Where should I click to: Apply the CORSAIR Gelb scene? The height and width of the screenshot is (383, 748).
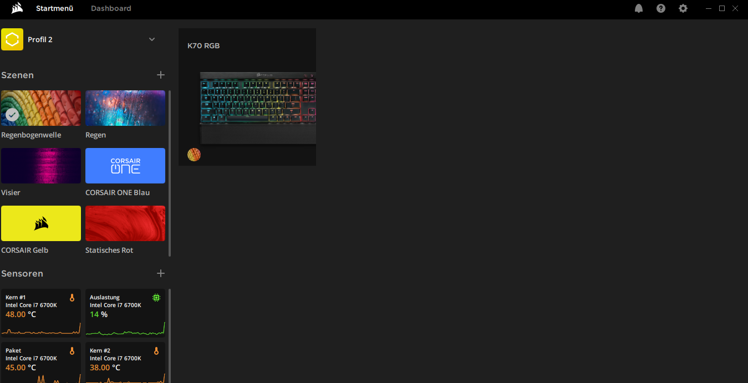tap(41, 223)
